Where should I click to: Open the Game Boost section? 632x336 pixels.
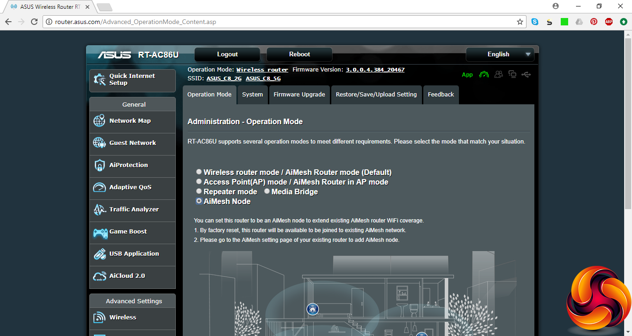[132, 232]
